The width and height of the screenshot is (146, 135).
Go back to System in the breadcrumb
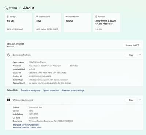pyautogui.click(x=11, y=8)
